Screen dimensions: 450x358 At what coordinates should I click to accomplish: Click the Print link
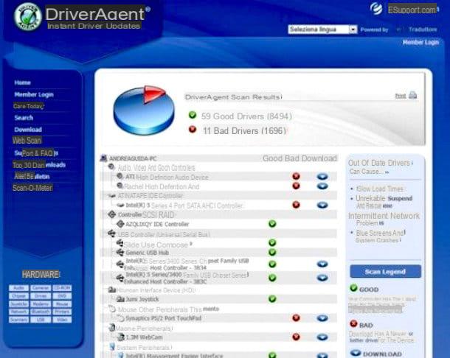(x=401, y=96)
